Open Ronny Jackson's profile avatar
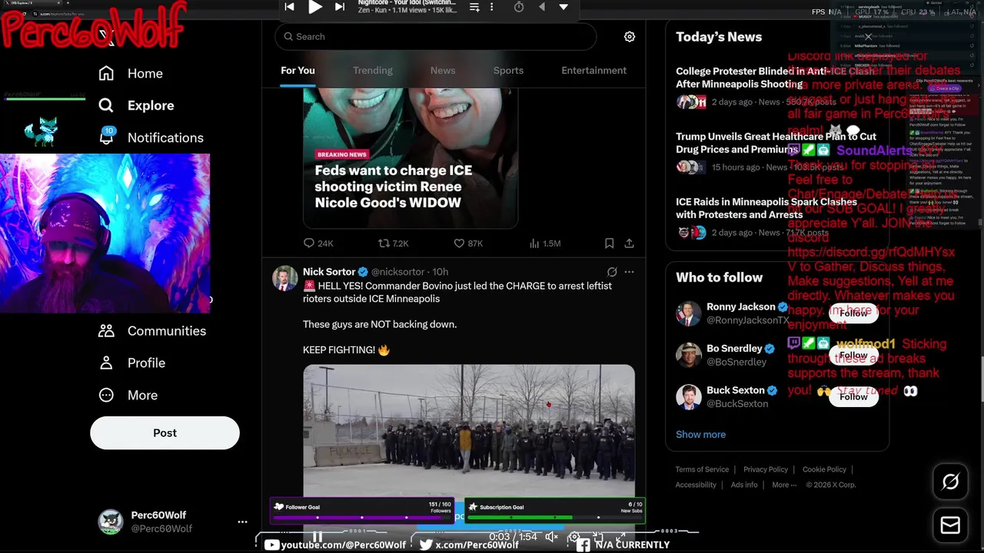 tap(689, 313)
